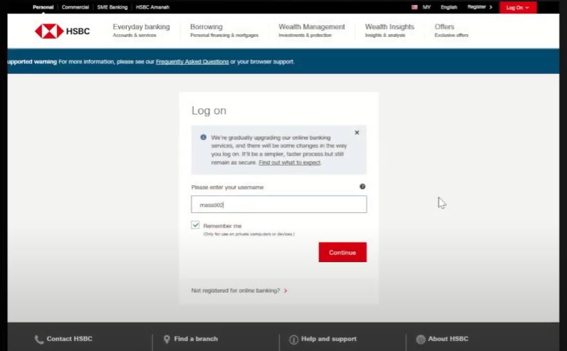Viewport: 567px width, 351px height.
Task: Dismiss the upgrade notice with the X
Action: click(x=357, y=132)
